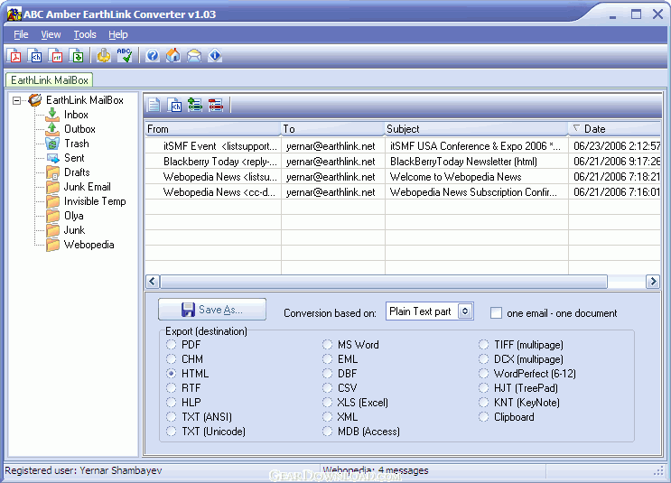Sort messages by the From column header
Image resolution: width=671 pixels, height=483 pixels.
(213, 129)
